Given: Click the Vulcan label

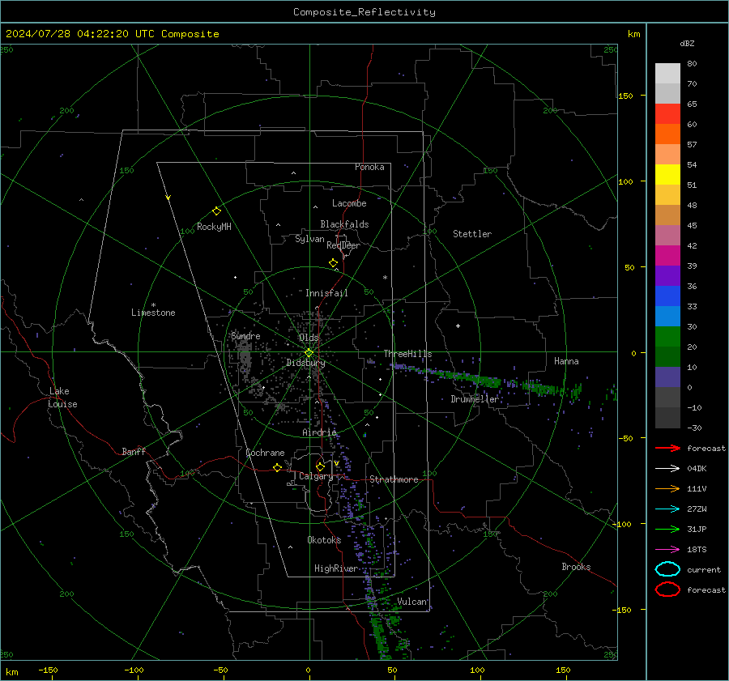Looking at the screenshot, I should click(412, 602).
